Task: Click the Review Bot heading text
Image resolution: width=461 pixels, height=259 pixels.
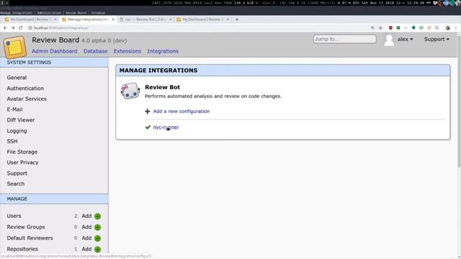Action: [162, 87]
